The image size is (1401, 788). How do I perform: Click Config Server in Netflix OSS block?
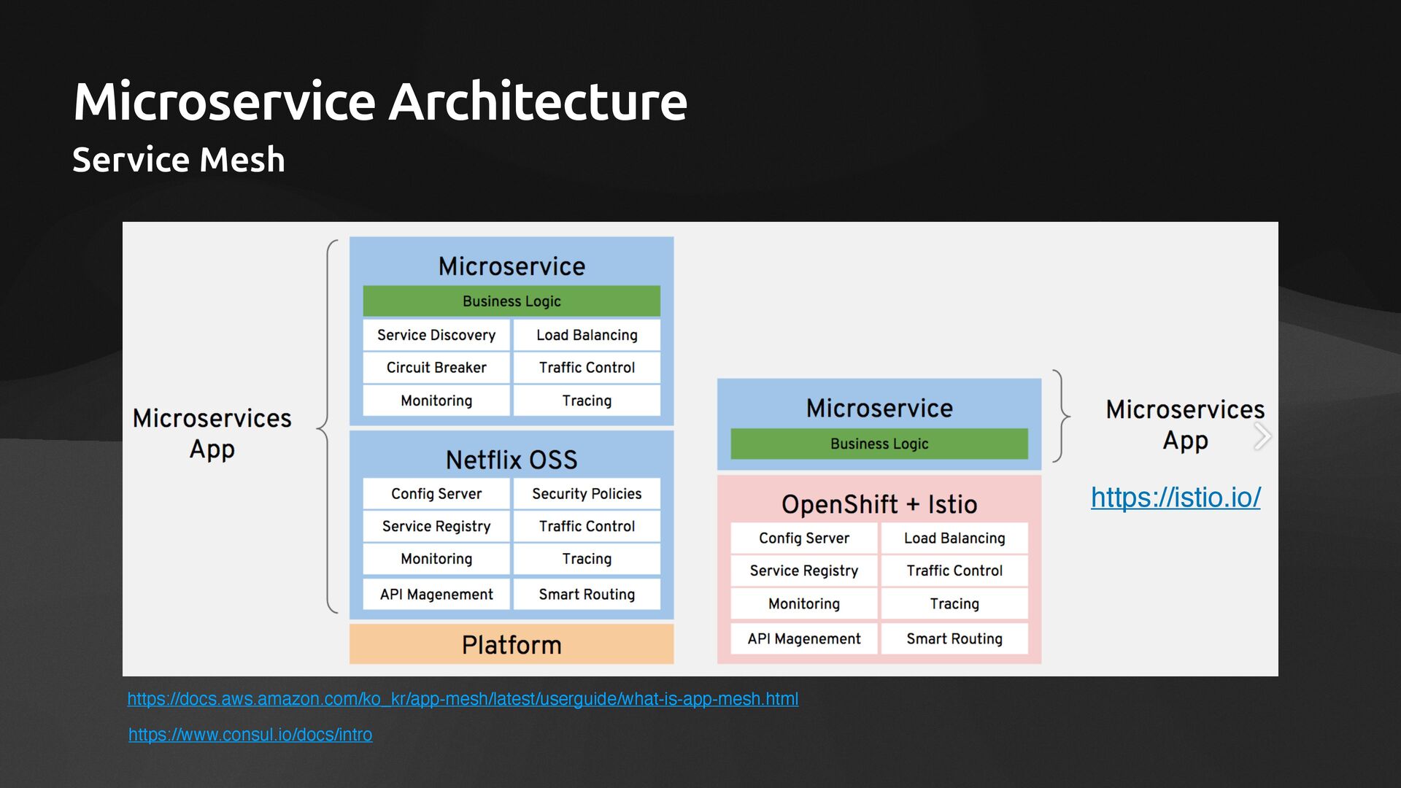pos(436,494)
